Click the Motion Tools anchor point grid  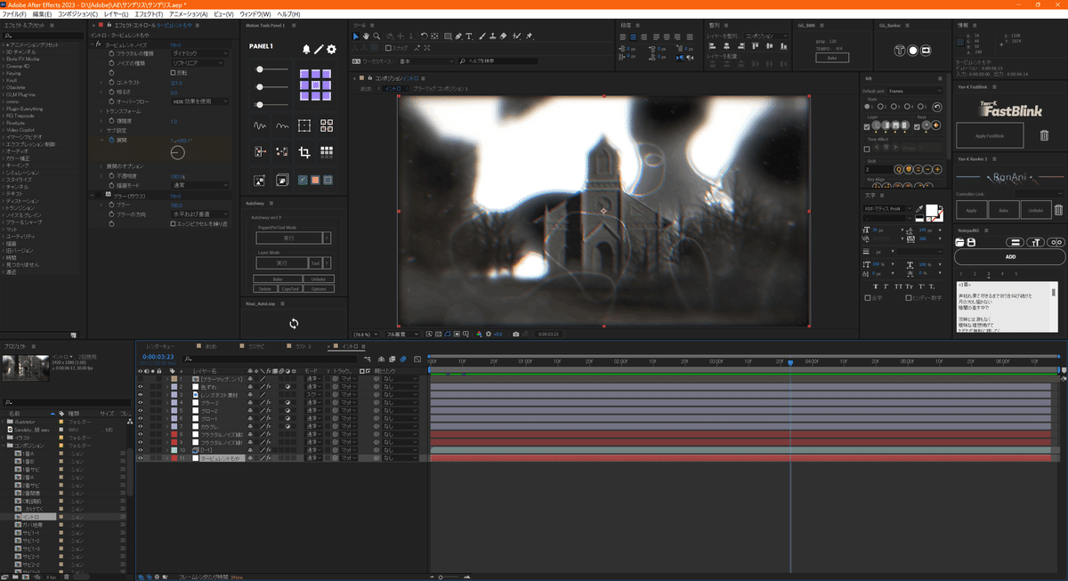[315, 85]
